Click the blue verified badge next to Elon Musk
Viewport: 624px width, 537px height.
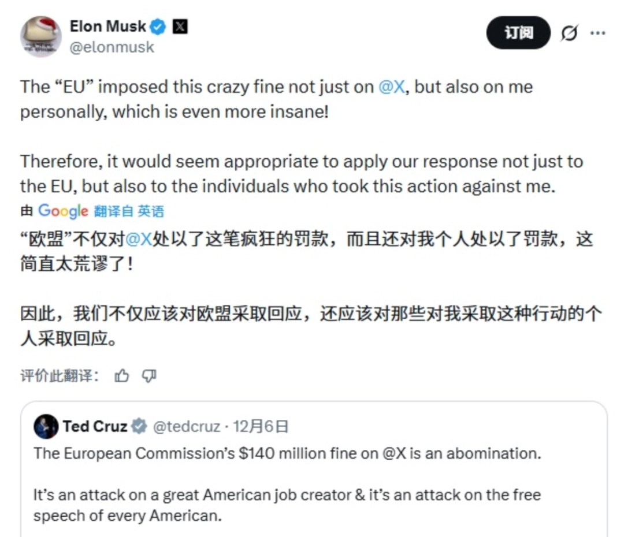point(158,27)
